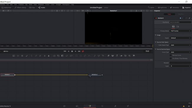This screenshot has width=192, height=108.
Task: Add an Ellipse mask tool
Action: [x=81, y=56]
